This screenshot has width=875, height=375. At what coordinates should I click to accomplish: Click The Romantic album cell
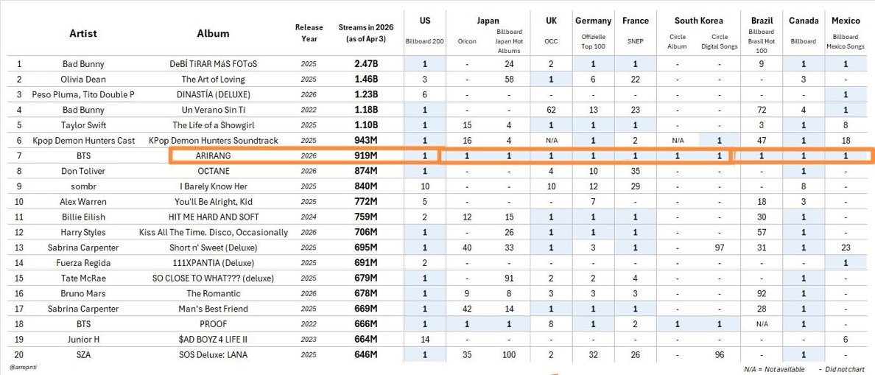pos(213,293)
